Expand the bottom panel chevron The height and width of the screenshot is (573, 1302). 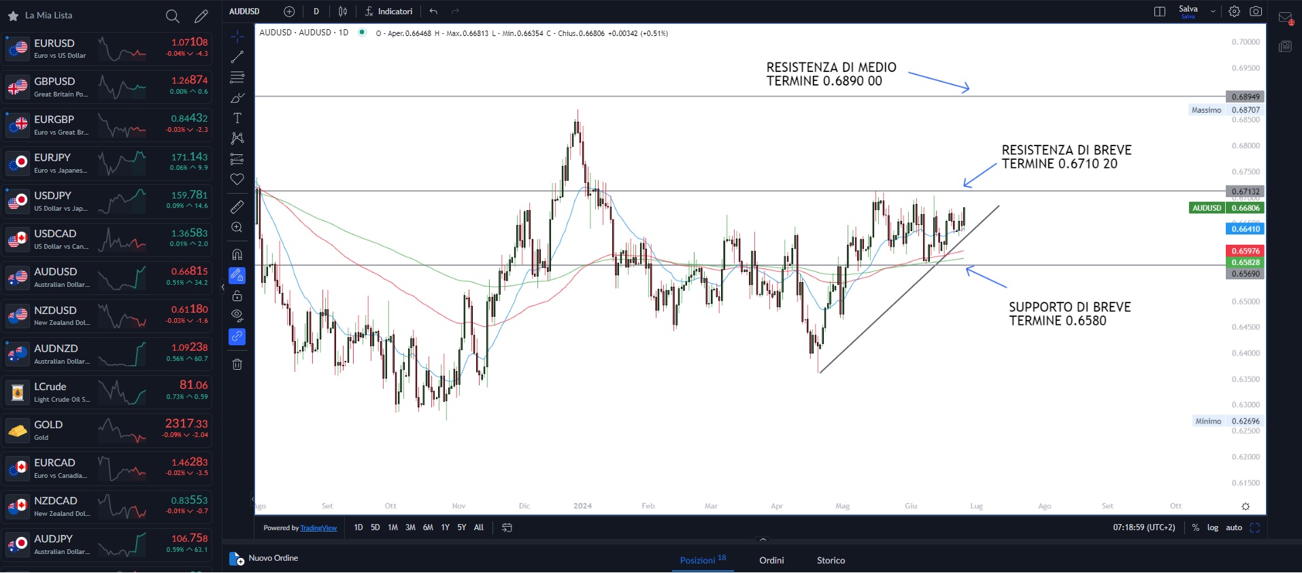click(x=763, y=540)
